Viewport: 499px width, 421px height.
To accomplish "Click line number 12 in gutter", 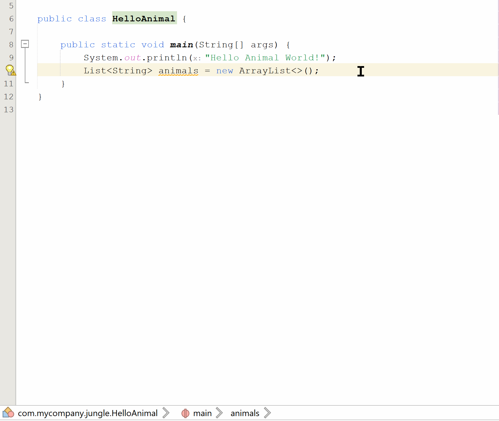I will pyautogui.click(x=9, y=97).
